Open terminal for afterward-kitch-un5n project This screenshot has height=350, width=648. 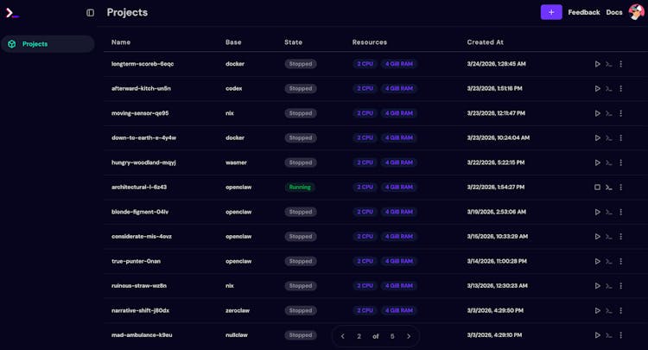pos(609,89)
